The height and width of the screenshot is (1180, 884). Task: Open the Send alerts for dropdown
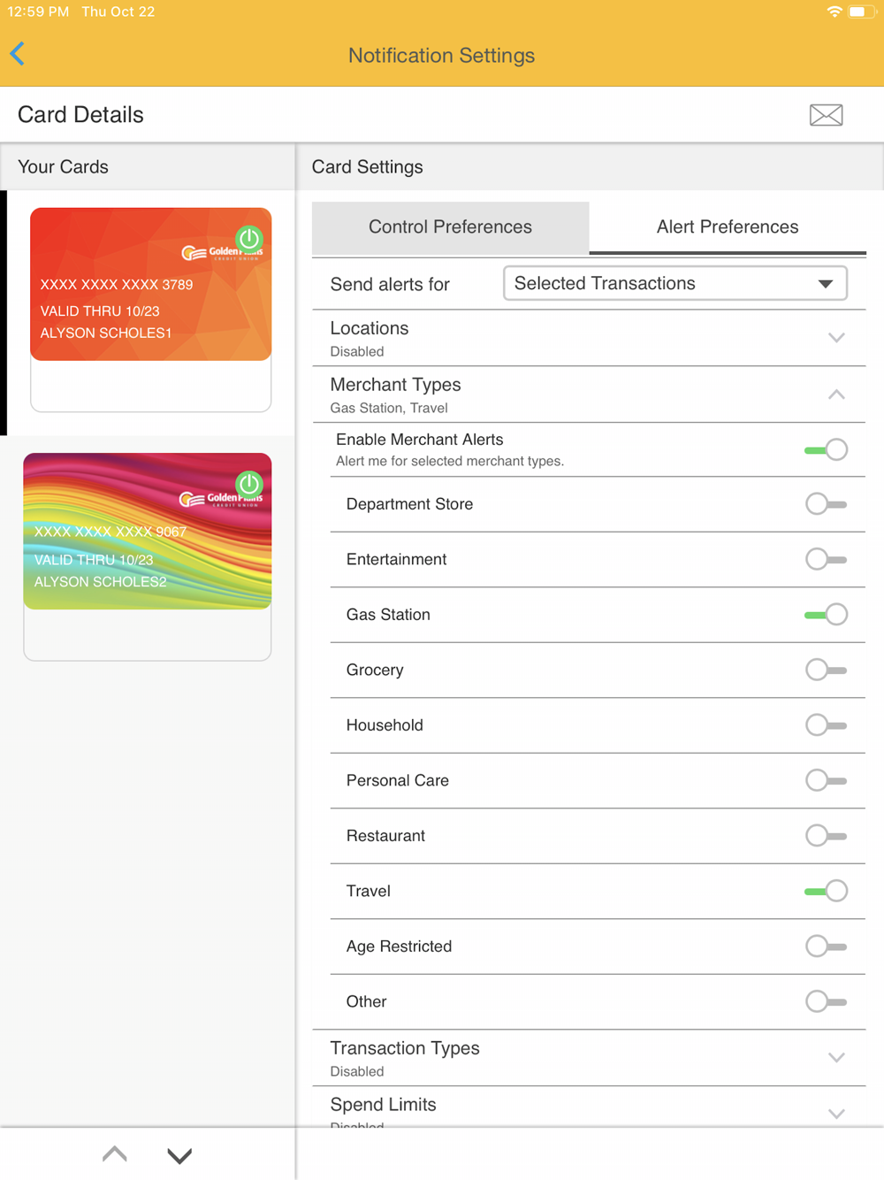coord(674,284)
